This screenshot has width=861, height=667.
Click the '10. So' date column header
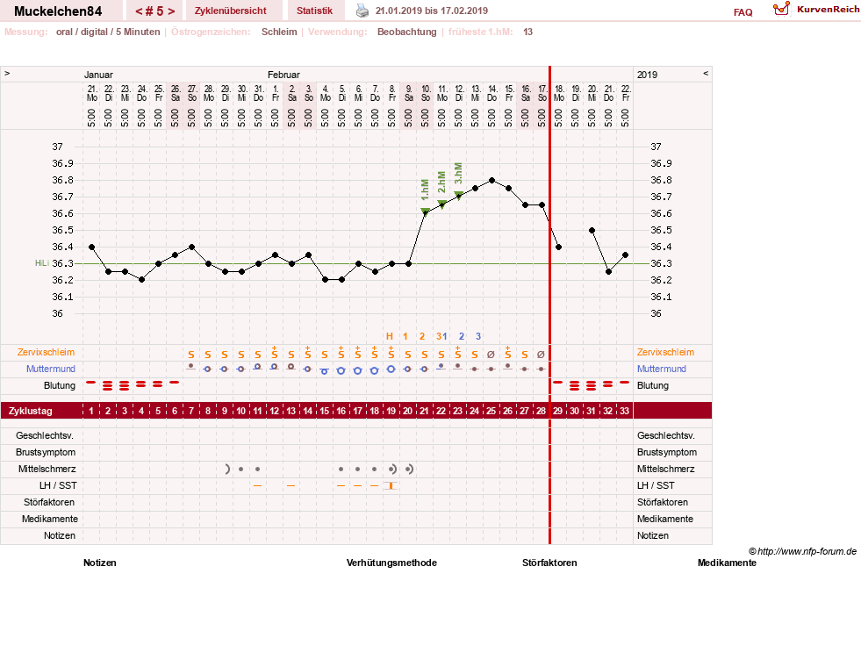pos(426,93)
